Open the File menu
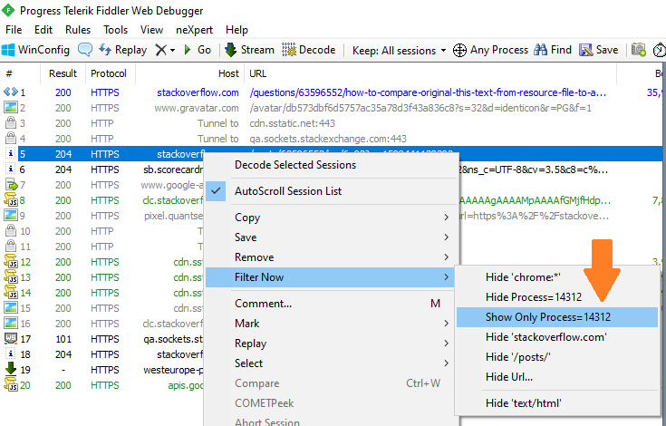This screenshot has width=666, height=426. (x=14, y=30)
